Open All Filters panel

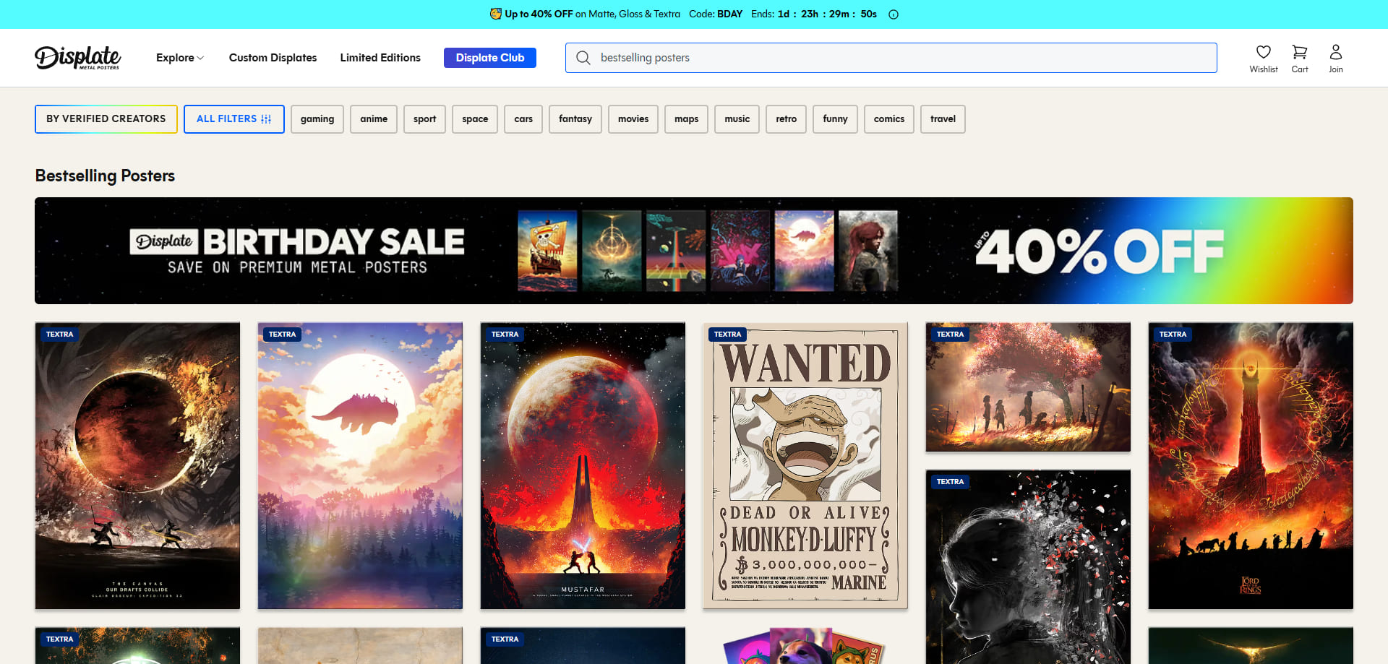tap(234, 119)
